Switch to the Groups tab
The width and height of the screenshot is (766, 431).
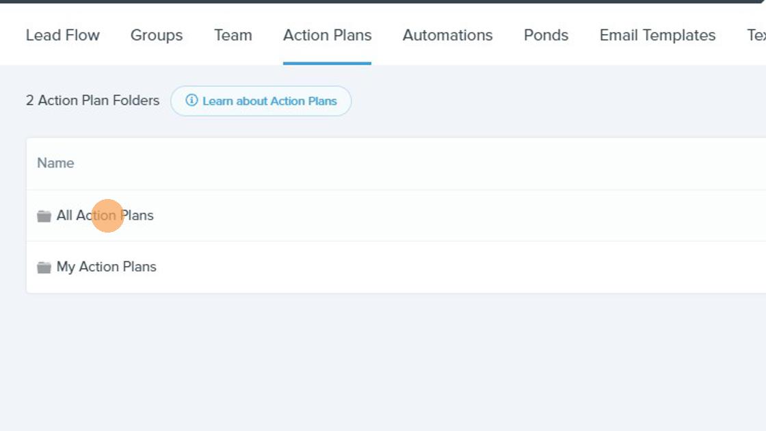coord(157,35)
